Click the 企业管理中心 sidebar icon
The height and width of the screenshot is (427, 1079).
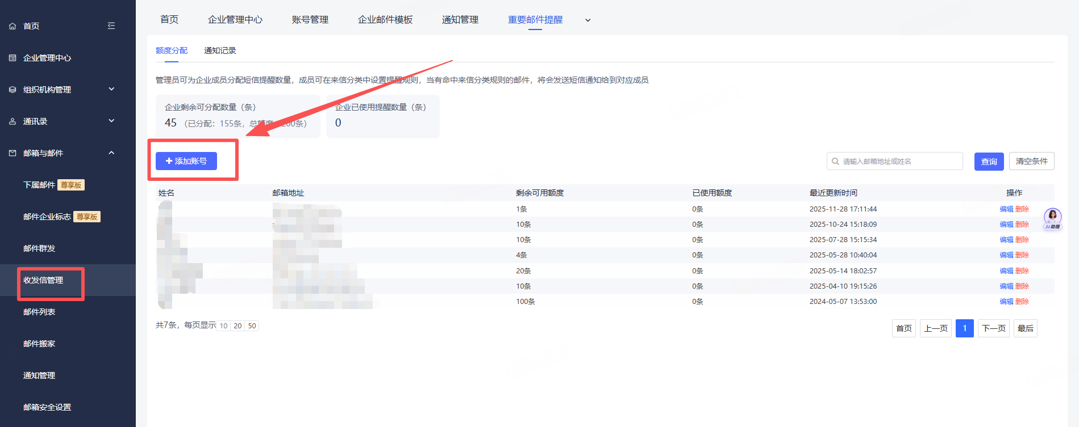pyautogui.click(x=13, y=58)
